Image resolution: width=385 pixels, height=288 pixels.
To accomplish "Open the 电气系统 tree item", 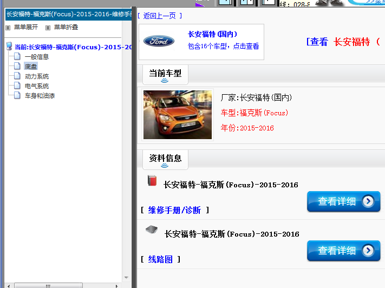I will (x=37, y=86).
